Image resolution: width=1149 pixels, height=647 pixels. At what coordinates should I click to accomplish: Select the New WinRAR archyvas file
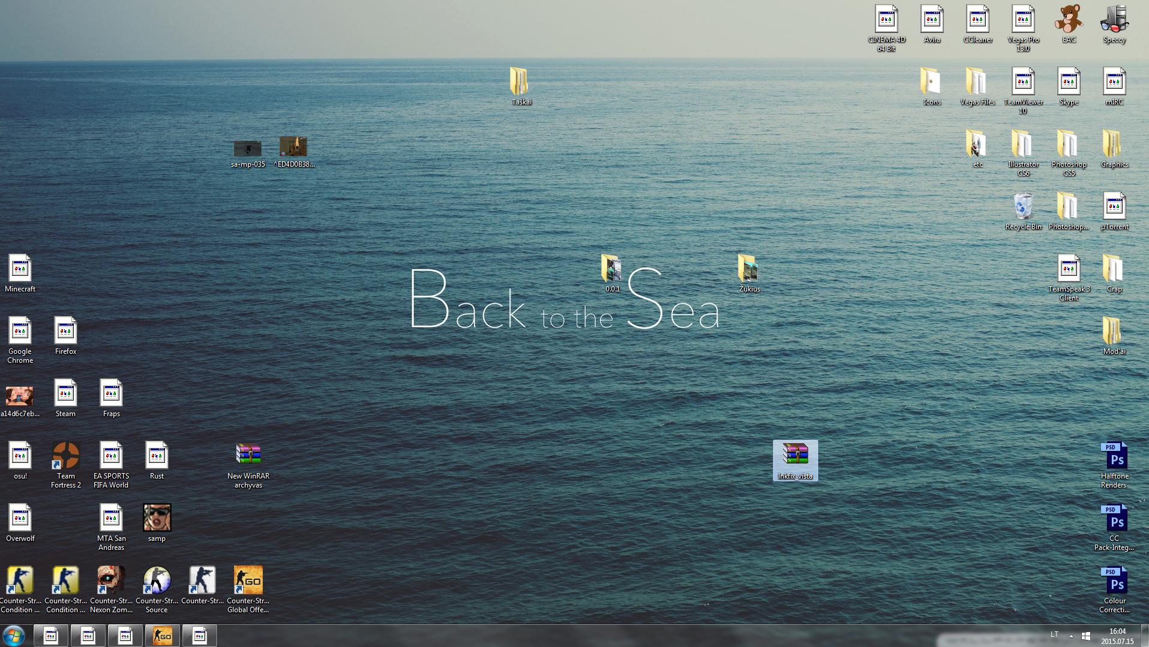pos(248,465)
